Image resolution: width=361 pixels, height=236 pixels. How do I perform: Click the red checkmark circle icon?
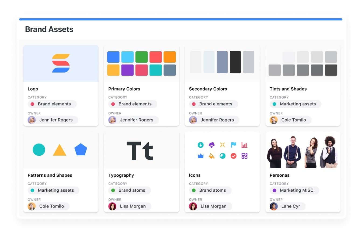point(234,156)
